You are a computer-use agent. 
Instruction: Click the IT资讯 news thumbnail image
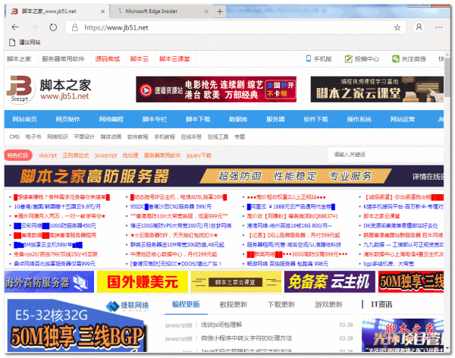point(403,335)
